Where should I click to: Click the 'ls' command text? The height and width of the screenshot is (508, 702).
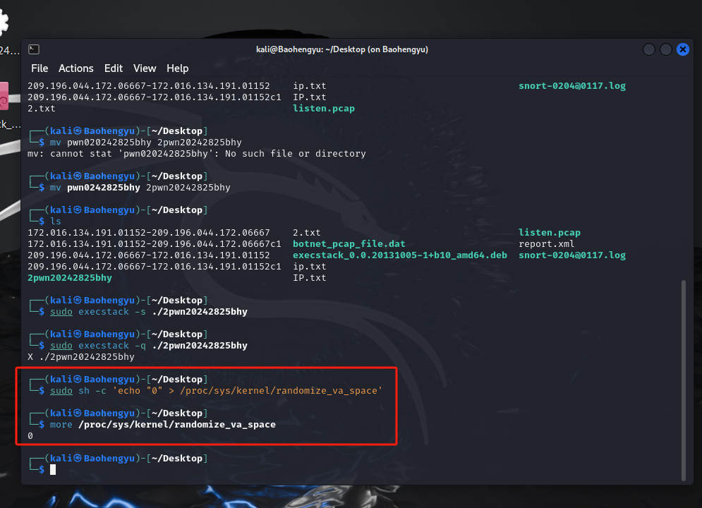pos(56,221)
